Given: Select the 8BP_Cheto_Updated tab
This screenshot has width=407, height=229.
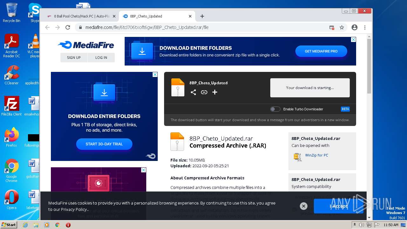Looking at the screenshot, I should (x=157, y=16).
